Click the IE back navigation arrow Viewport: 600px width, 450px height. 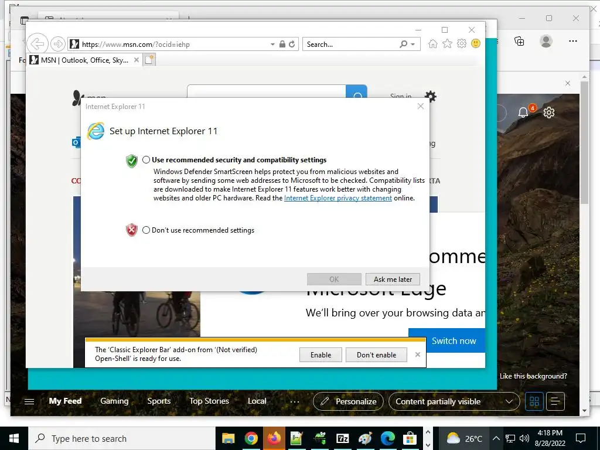coord(37,43)
